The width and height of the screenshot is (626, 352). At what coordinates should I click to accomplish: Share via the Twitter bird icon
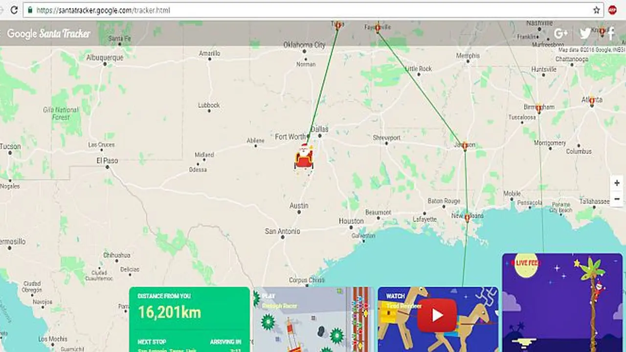pos(585,33)
